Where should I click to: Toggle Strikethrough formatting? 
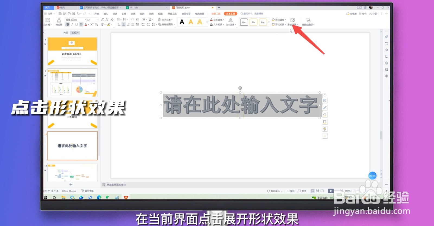click(x=81, y=24)
